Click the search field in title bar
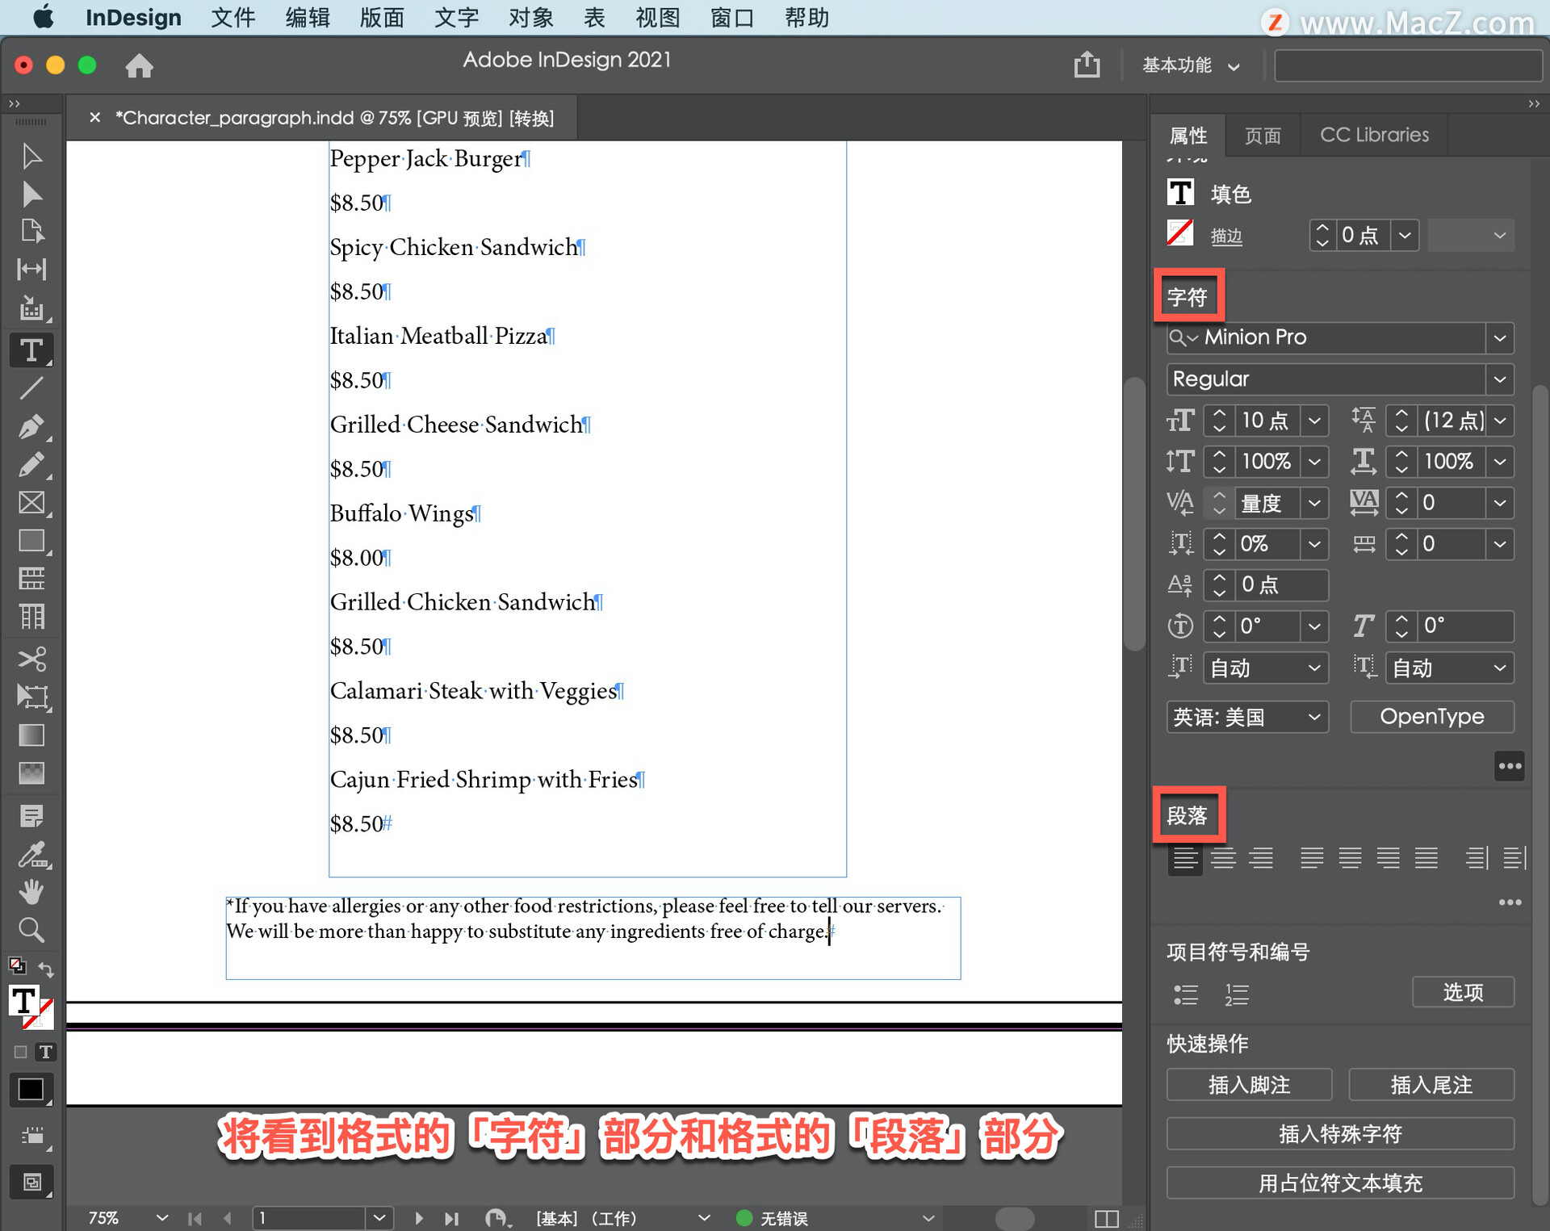Screen dimensions: 1550x1231 [1407, 65]
